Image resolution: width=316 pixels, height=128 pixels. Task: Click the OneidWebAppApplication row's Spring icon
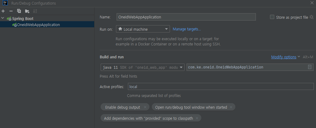click(x=14, y=25)
